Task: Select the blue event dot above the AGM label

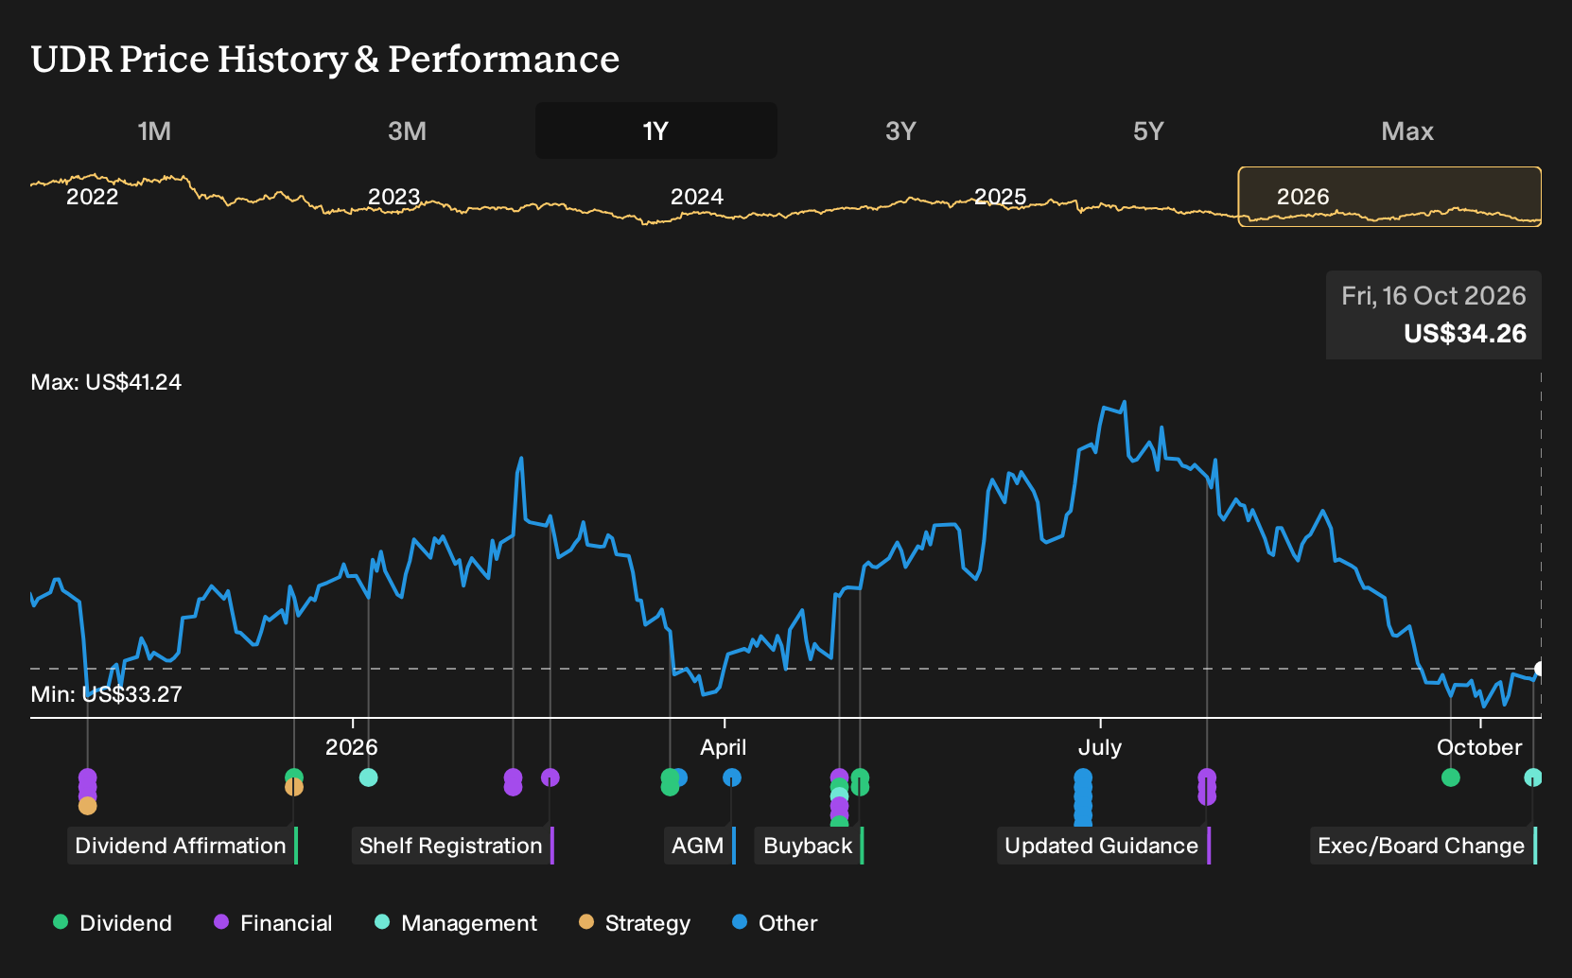Action: 732,777
